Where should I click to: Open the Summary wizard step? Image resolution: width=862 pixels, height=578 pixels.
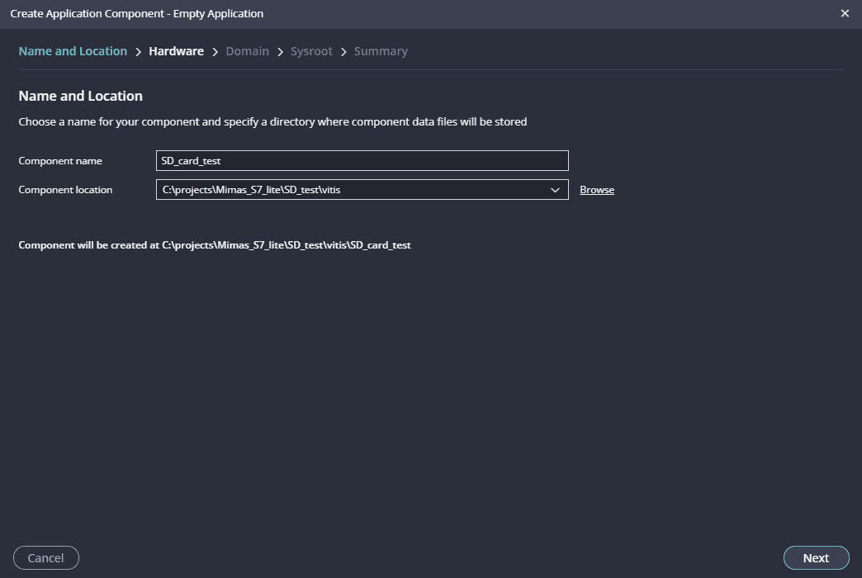point(381,51)
